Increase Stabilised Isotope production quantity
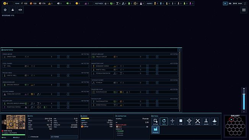 click(68, 94)
